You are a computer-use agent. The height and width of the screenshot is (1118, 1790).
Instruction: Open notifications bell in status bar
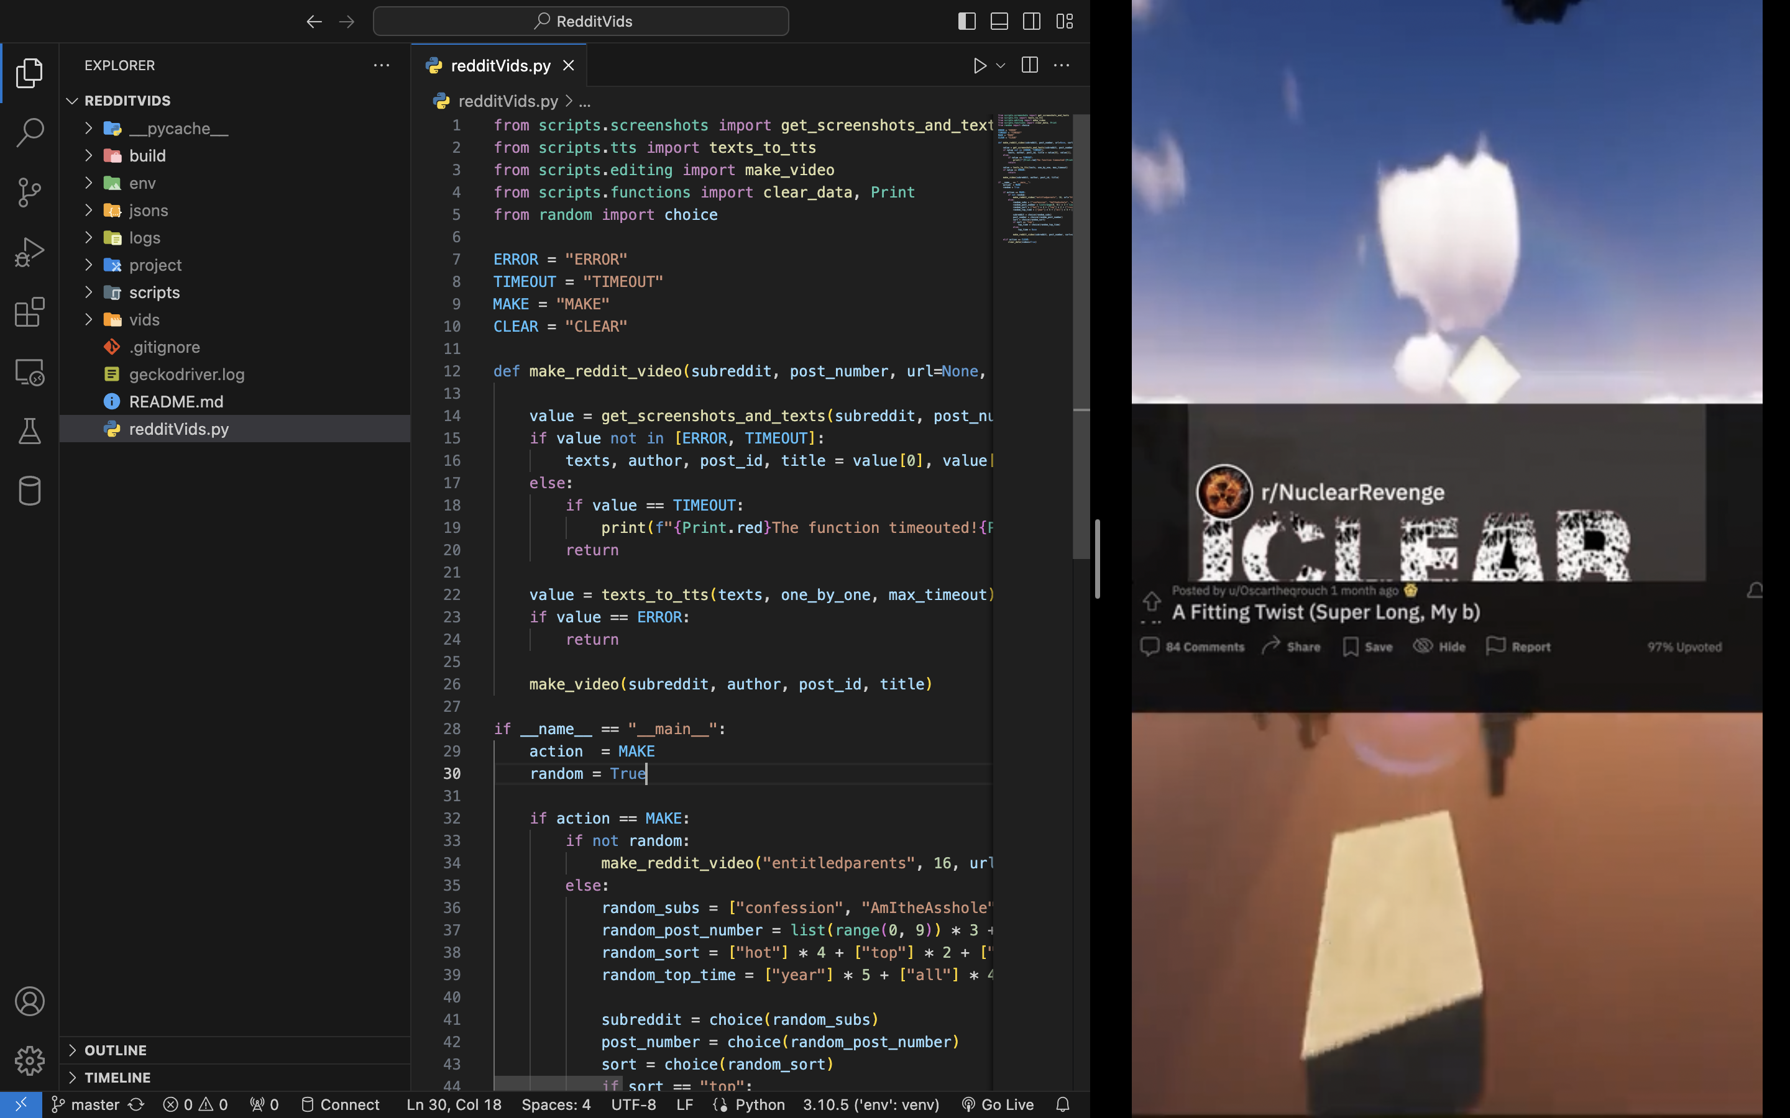(x=1063, y=1104)
